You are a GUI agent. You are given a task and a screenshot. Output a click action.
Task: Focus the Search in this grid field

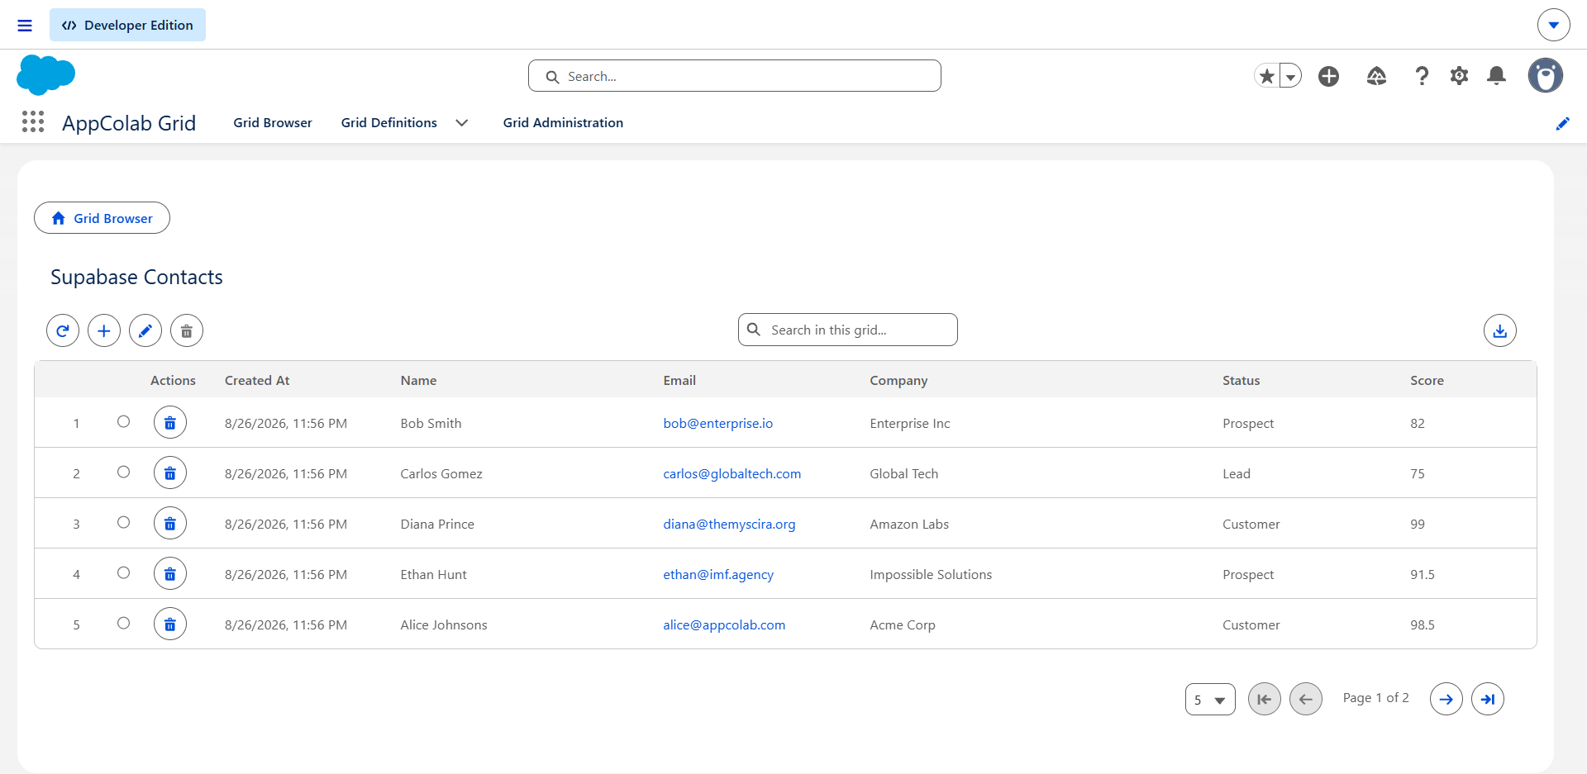847,330
